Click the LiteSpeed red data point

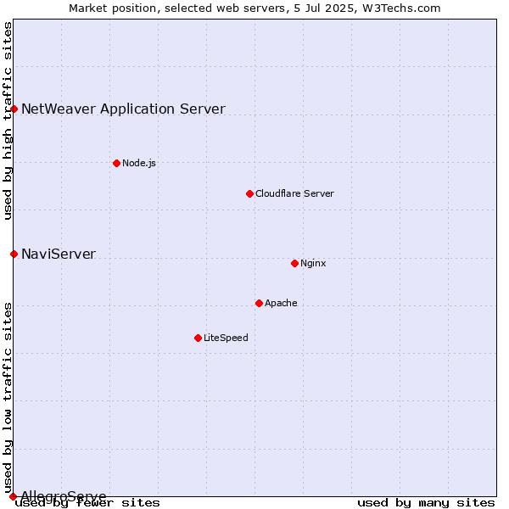tap(198, 338)
